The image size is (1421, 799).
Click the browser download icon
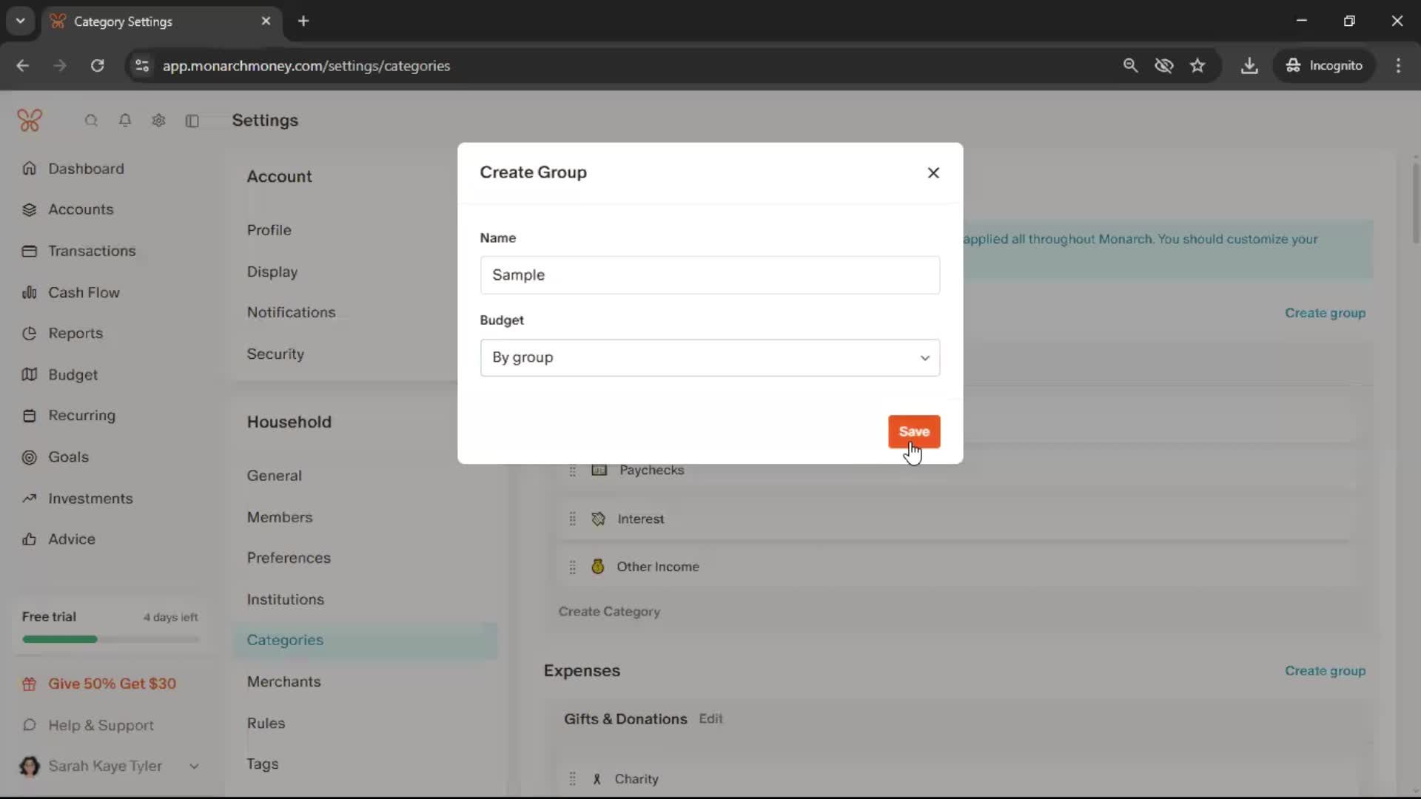[x=1249, y=66]
